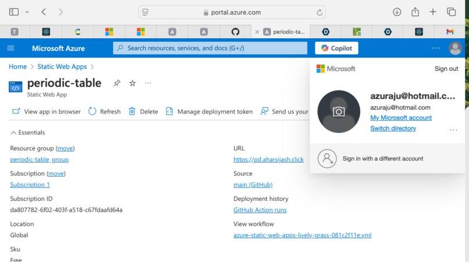Screen dimensions: 469x262
Task: Open periodic-table_group resource group link
Action: 39,160
